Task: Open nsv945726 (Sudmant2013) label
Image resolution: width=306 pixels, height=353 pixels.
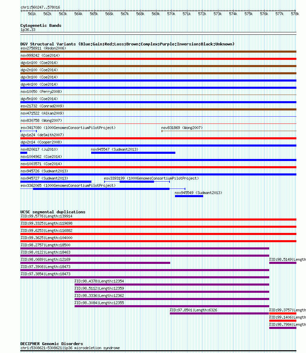Action: [44, 171]
